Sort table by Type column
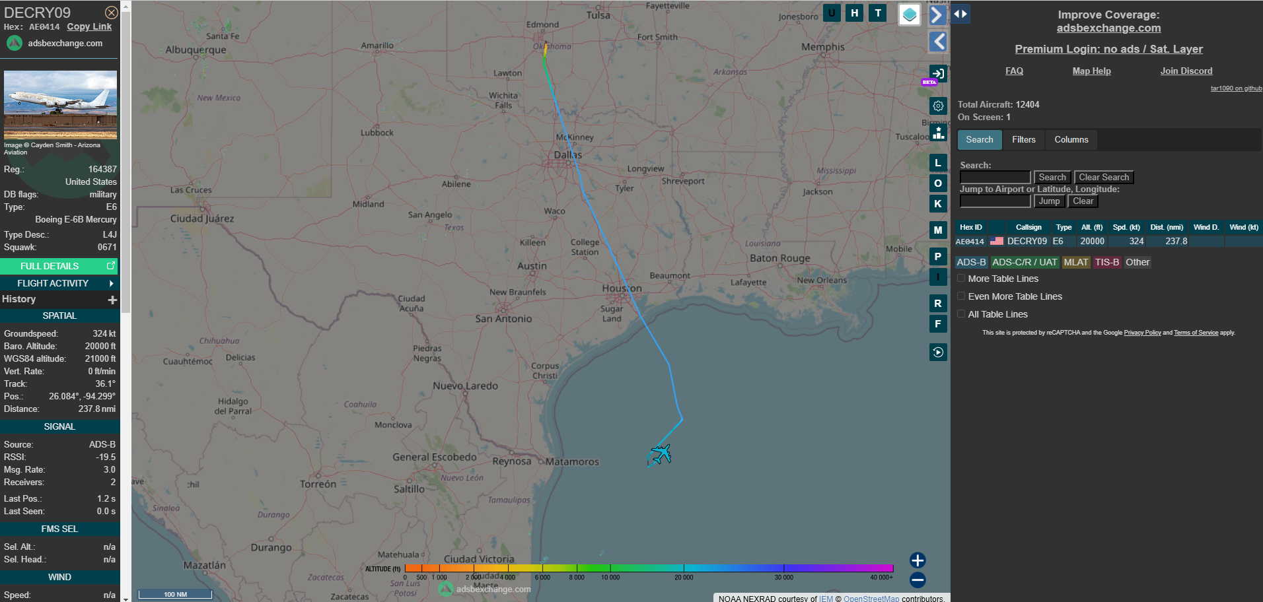 (1064, 227)
